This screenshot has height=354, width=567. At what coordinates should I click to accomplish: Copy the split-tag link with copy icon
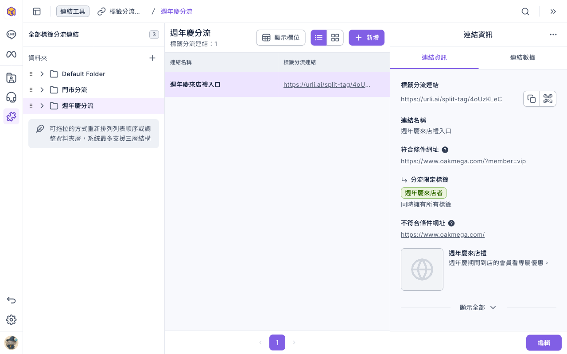tap(532, 99)
